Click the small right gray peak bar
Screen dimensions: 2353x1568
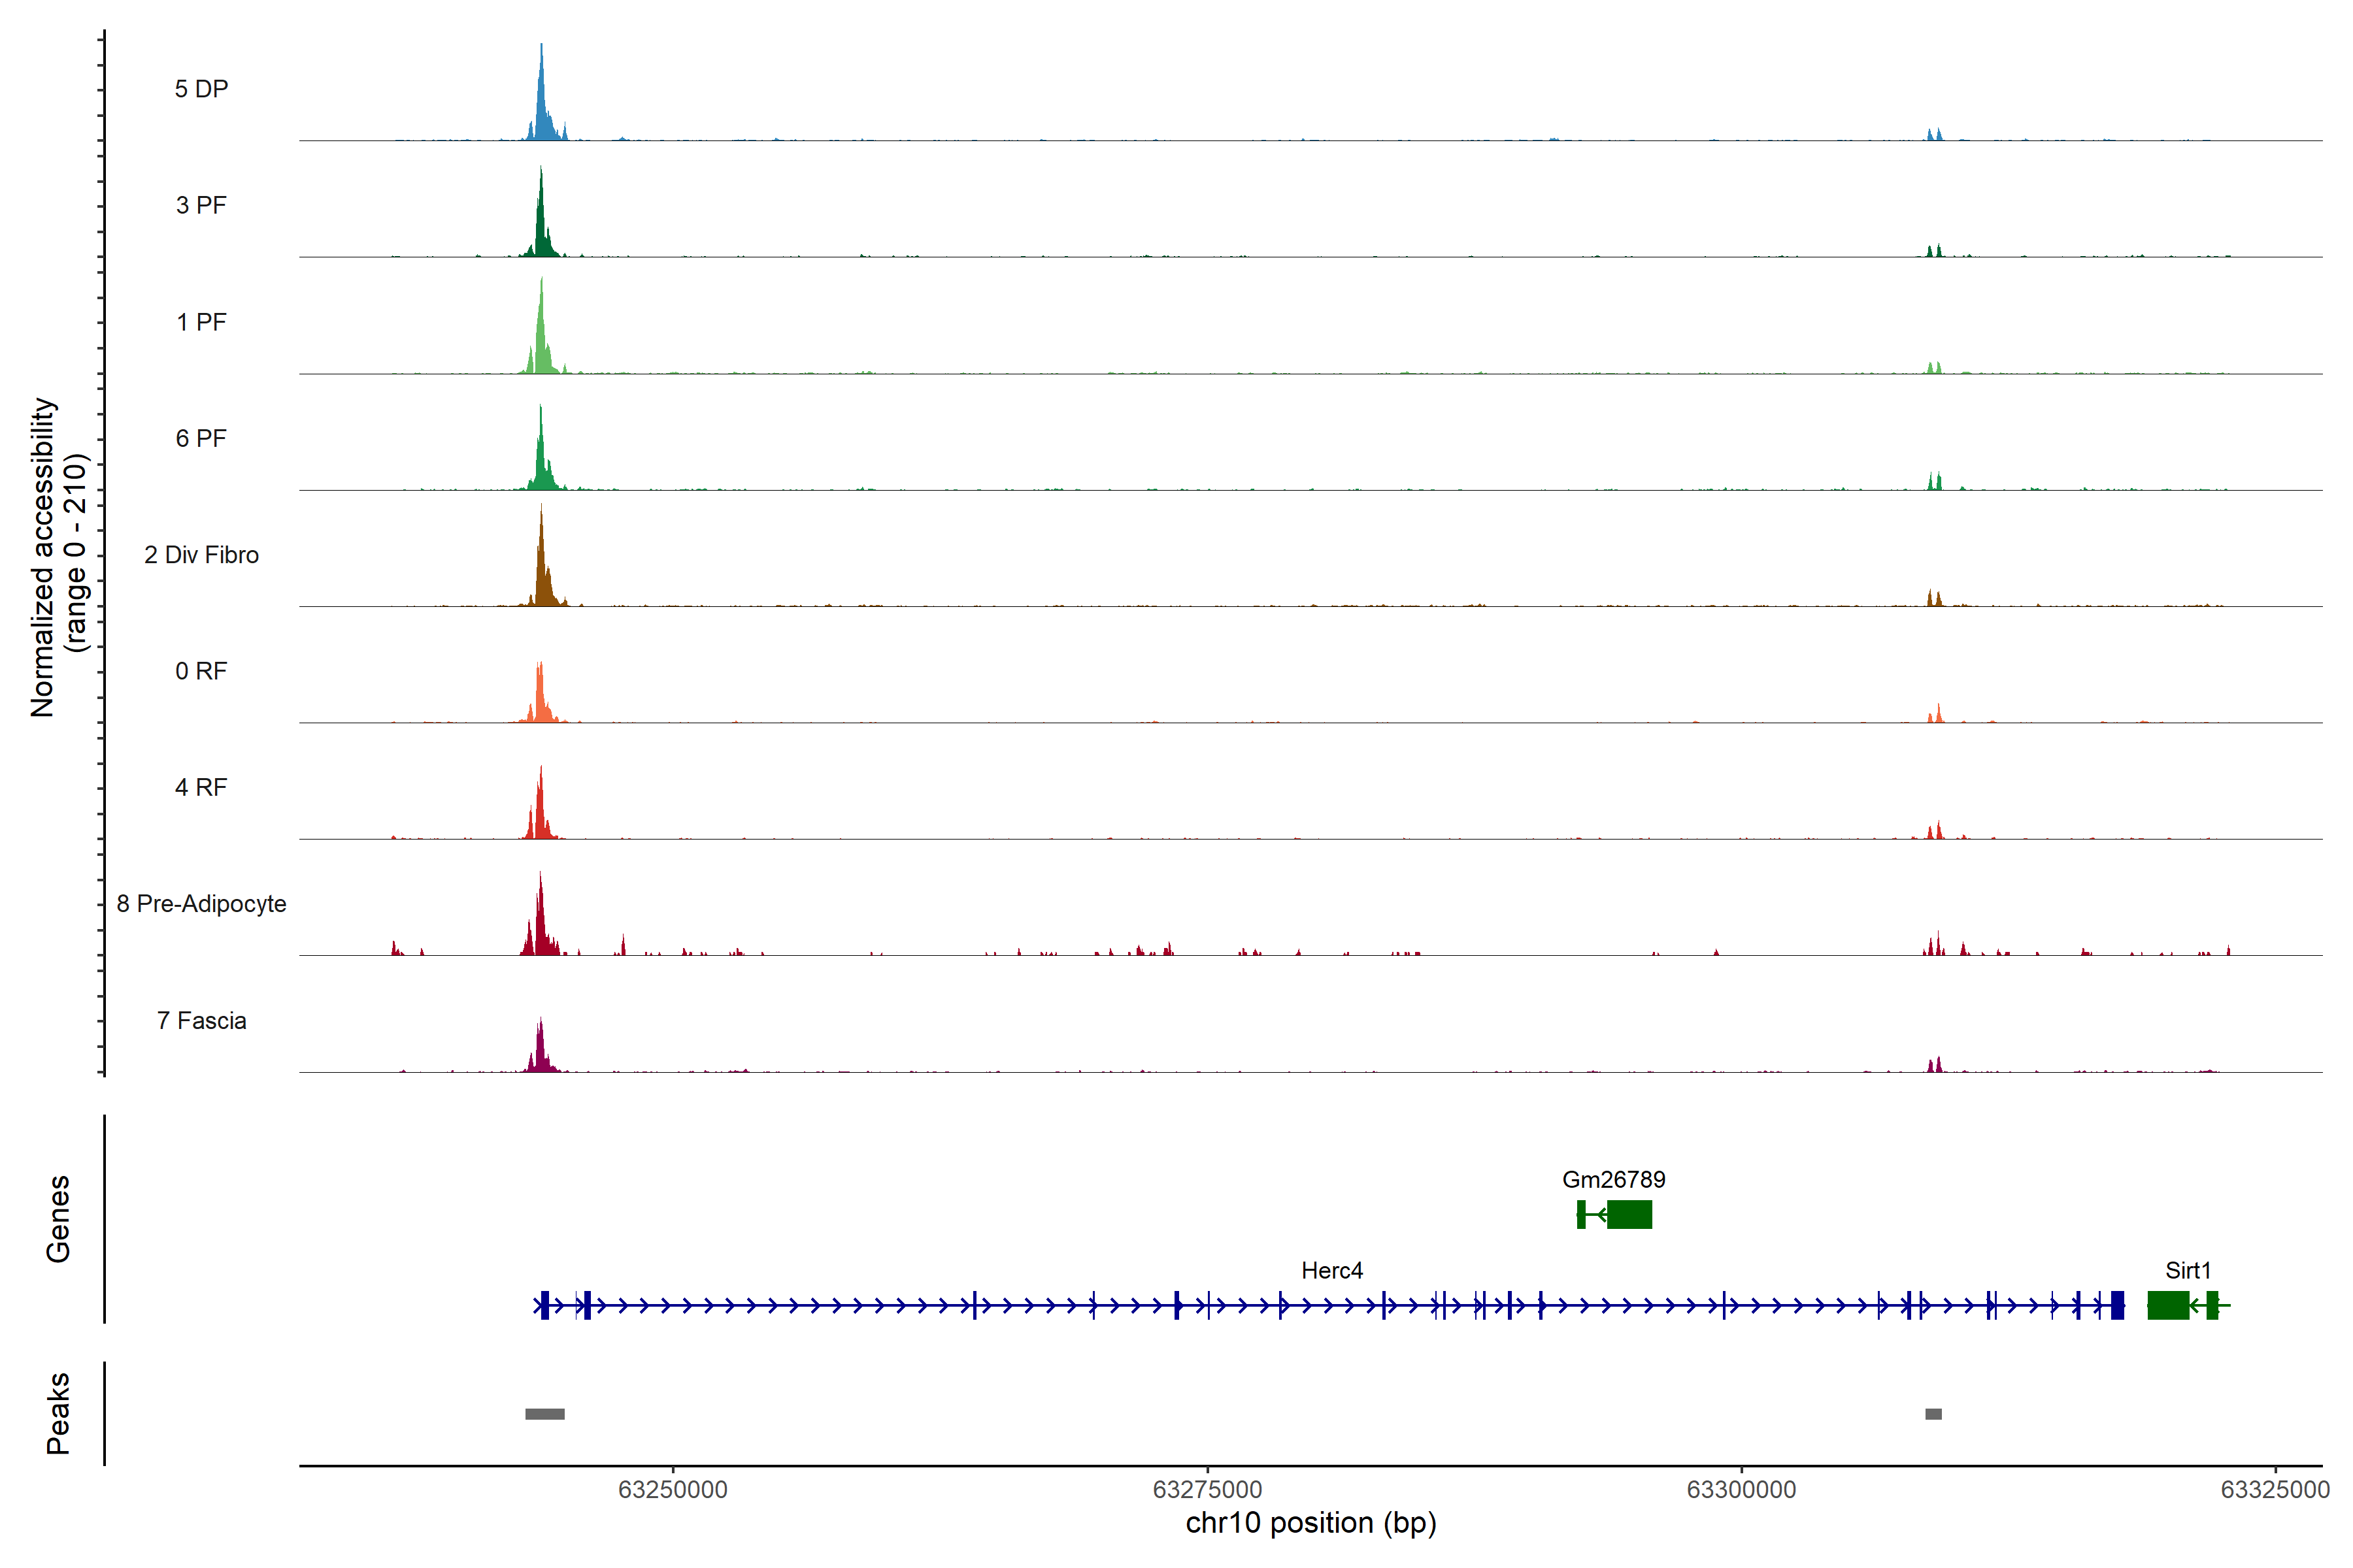pyautogui.click(x=1933, y=1414)
